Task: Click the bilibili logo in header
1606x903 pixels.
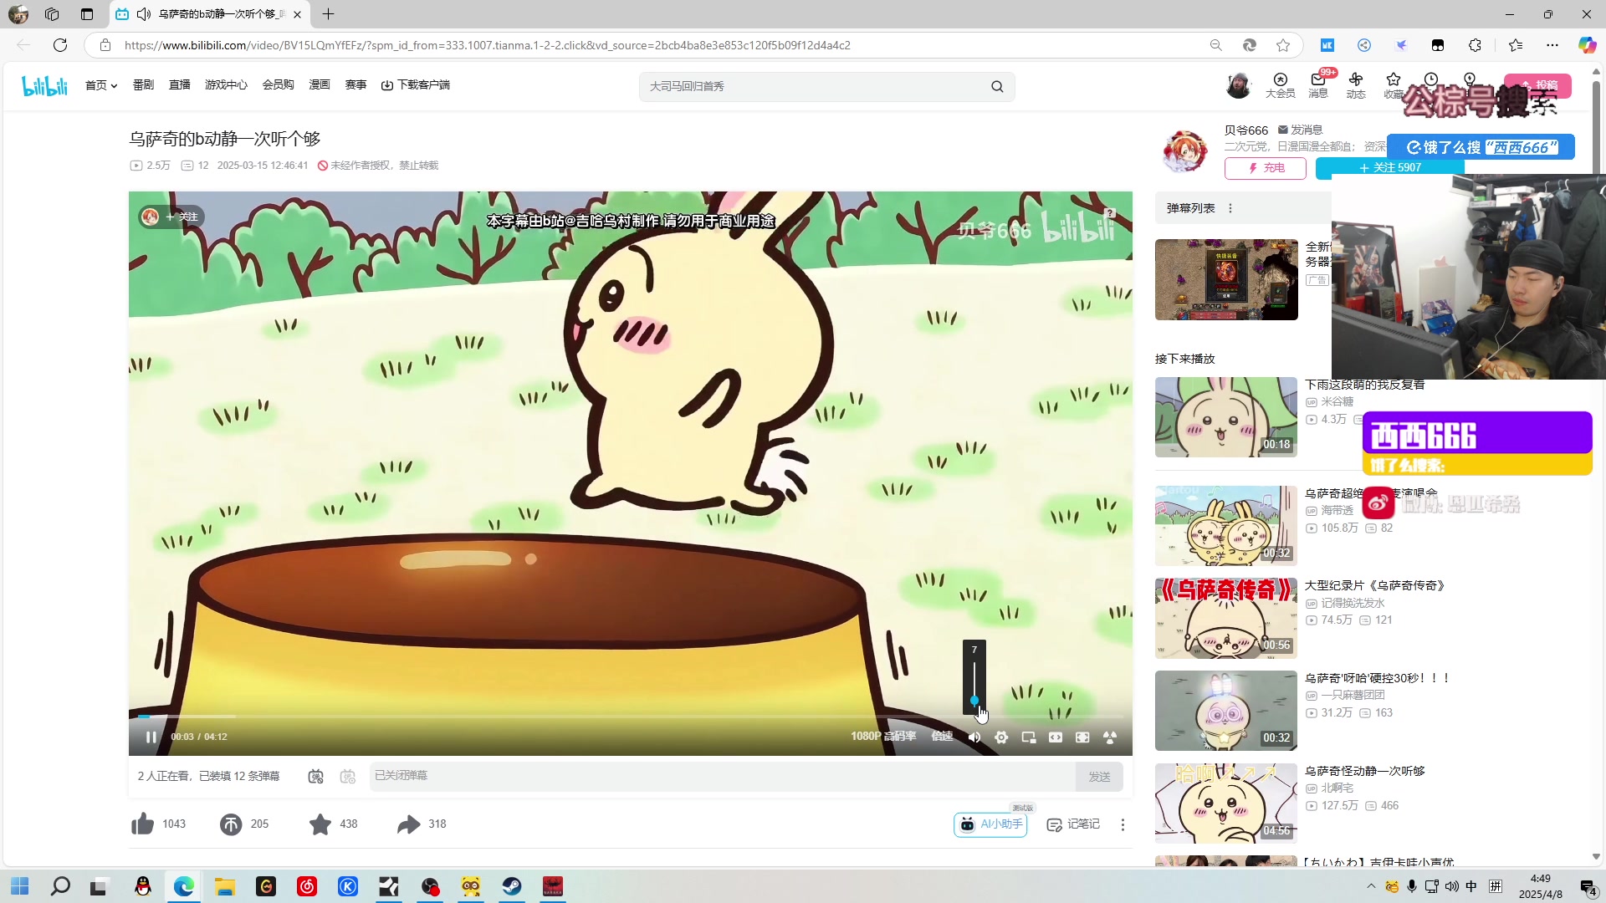Action: coord(44,85)
